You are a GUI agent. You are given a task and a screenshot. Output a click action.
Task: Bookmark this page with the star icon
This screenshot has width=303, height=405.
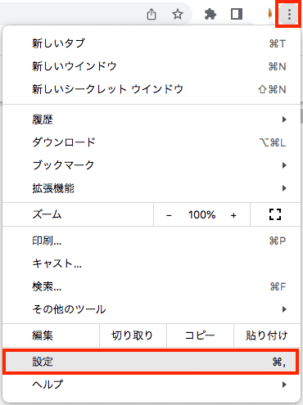click(178, 14)
